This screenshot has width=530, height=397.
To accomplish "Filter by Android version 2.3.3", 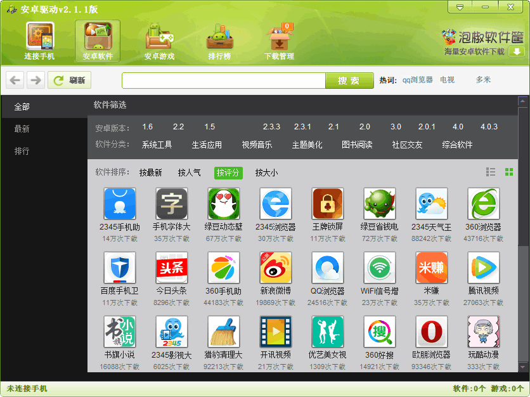I will [x=271, y=127].
